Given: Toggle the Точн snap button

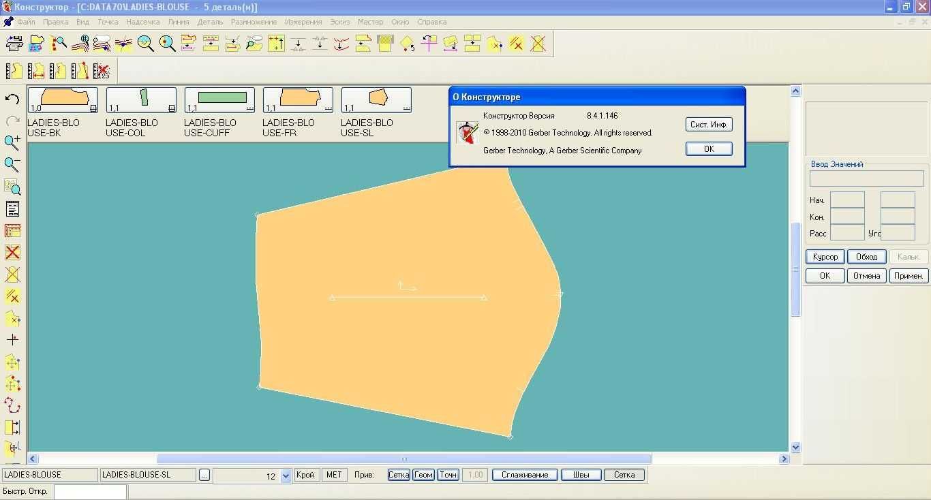Looking at the screenshot, I should click(448, 475).
